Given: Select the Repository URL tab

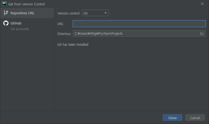Looking at the screenshot, I should click(x=27, y=13).
